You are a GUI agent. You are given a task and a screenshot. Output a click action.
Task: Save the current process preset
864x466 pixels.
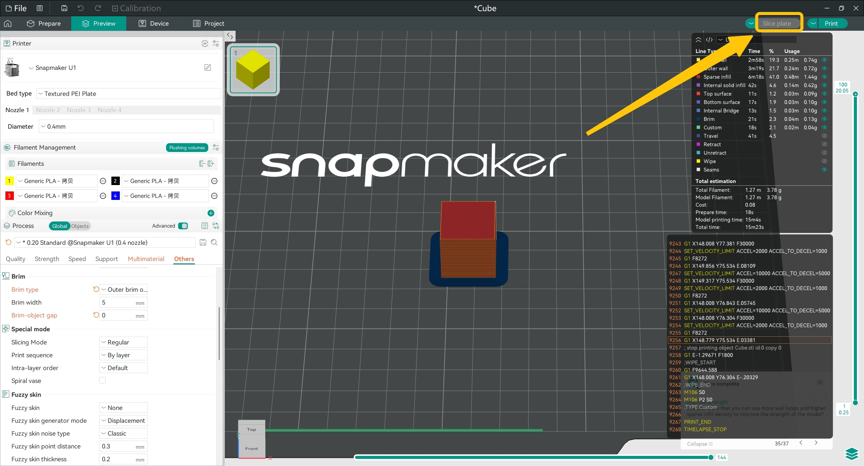tap(203, 242)
